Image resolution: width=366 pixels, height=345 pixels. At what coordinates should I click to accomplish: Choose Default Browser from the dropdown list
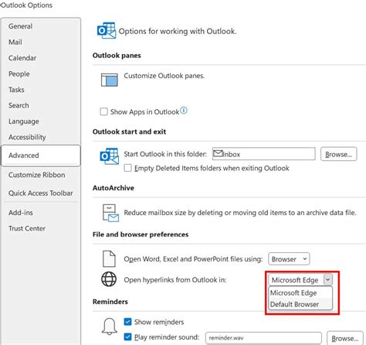pyautogui.click(x=300, y=304)
